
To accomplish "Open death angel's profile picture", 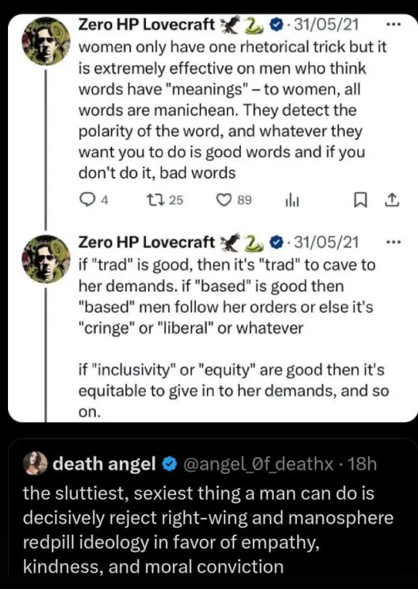I will tap(35, 463).
